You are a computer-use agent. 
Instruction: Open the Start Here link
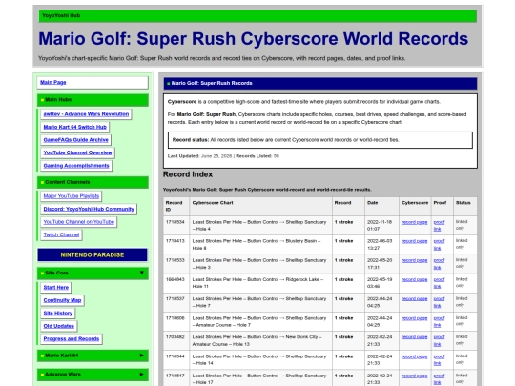(56, 288)
